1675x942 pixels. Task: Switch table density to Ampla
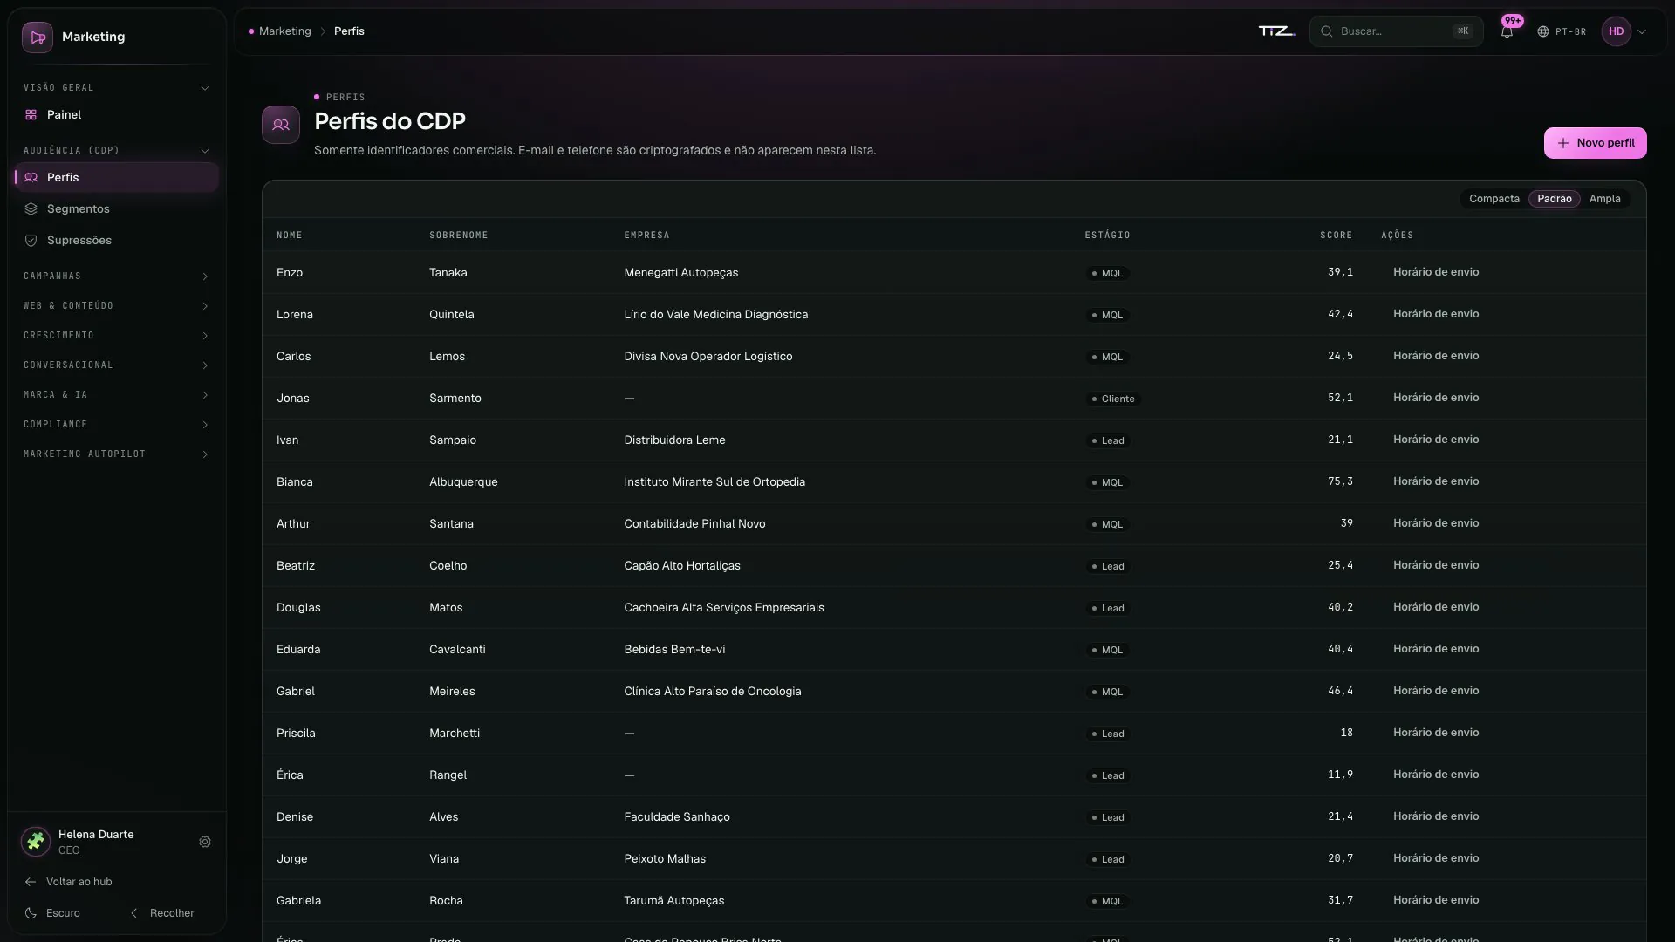coord(1604,199)
